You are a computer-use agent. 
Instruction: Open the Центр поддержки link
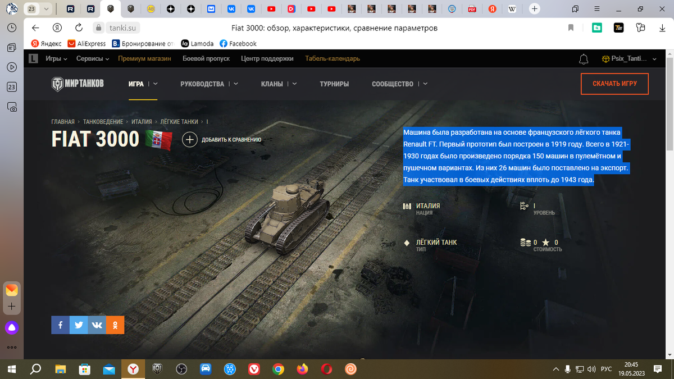point(267,58)
